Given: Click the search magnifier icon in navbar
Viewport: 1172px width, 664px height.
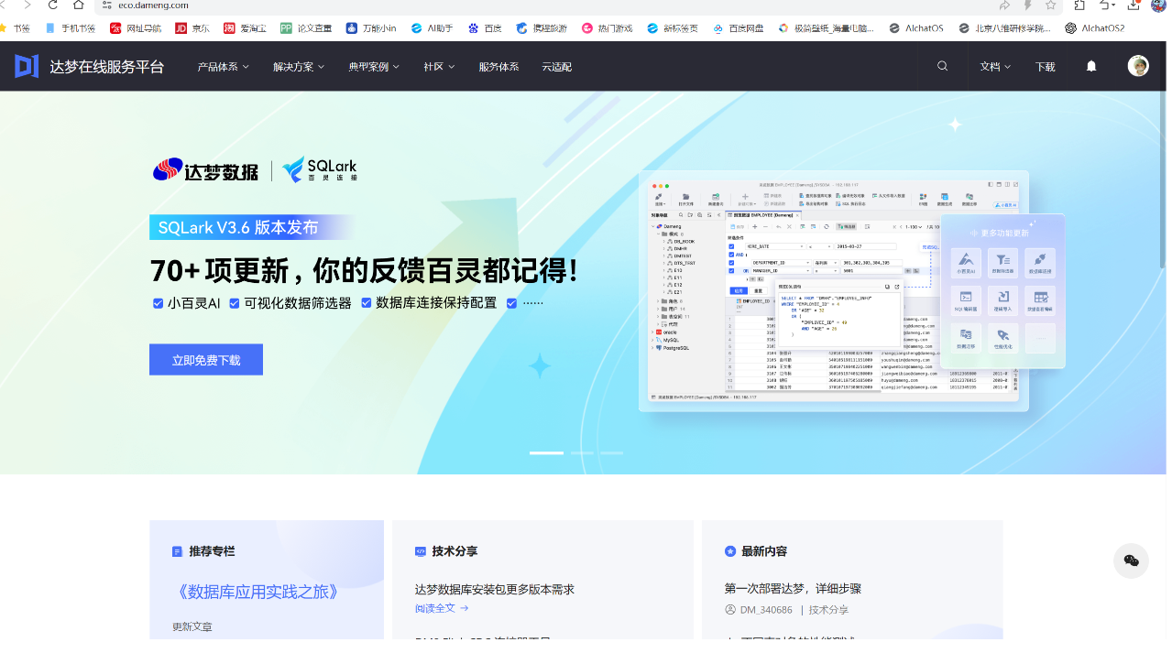Looking at the screenshot, I should point(943,66).
